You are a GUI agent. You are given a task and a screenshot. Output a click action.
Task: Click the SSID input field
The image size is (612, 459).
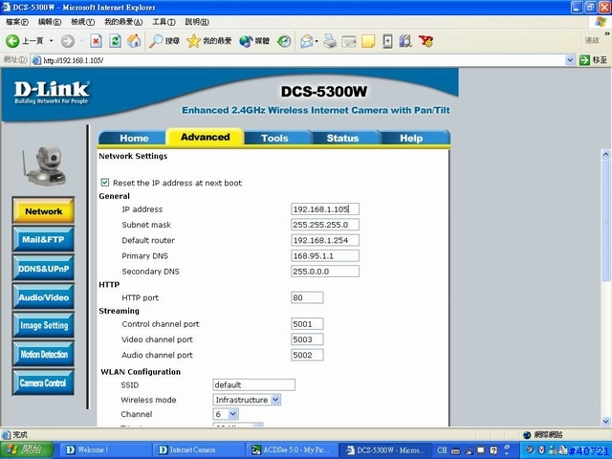click(253, 384)
